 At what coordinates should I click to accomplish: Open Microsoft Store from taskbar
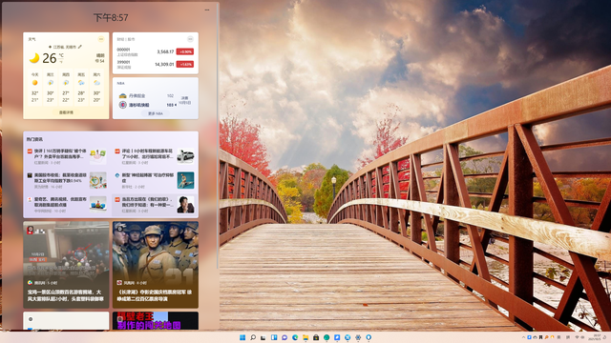pos(316,337)
